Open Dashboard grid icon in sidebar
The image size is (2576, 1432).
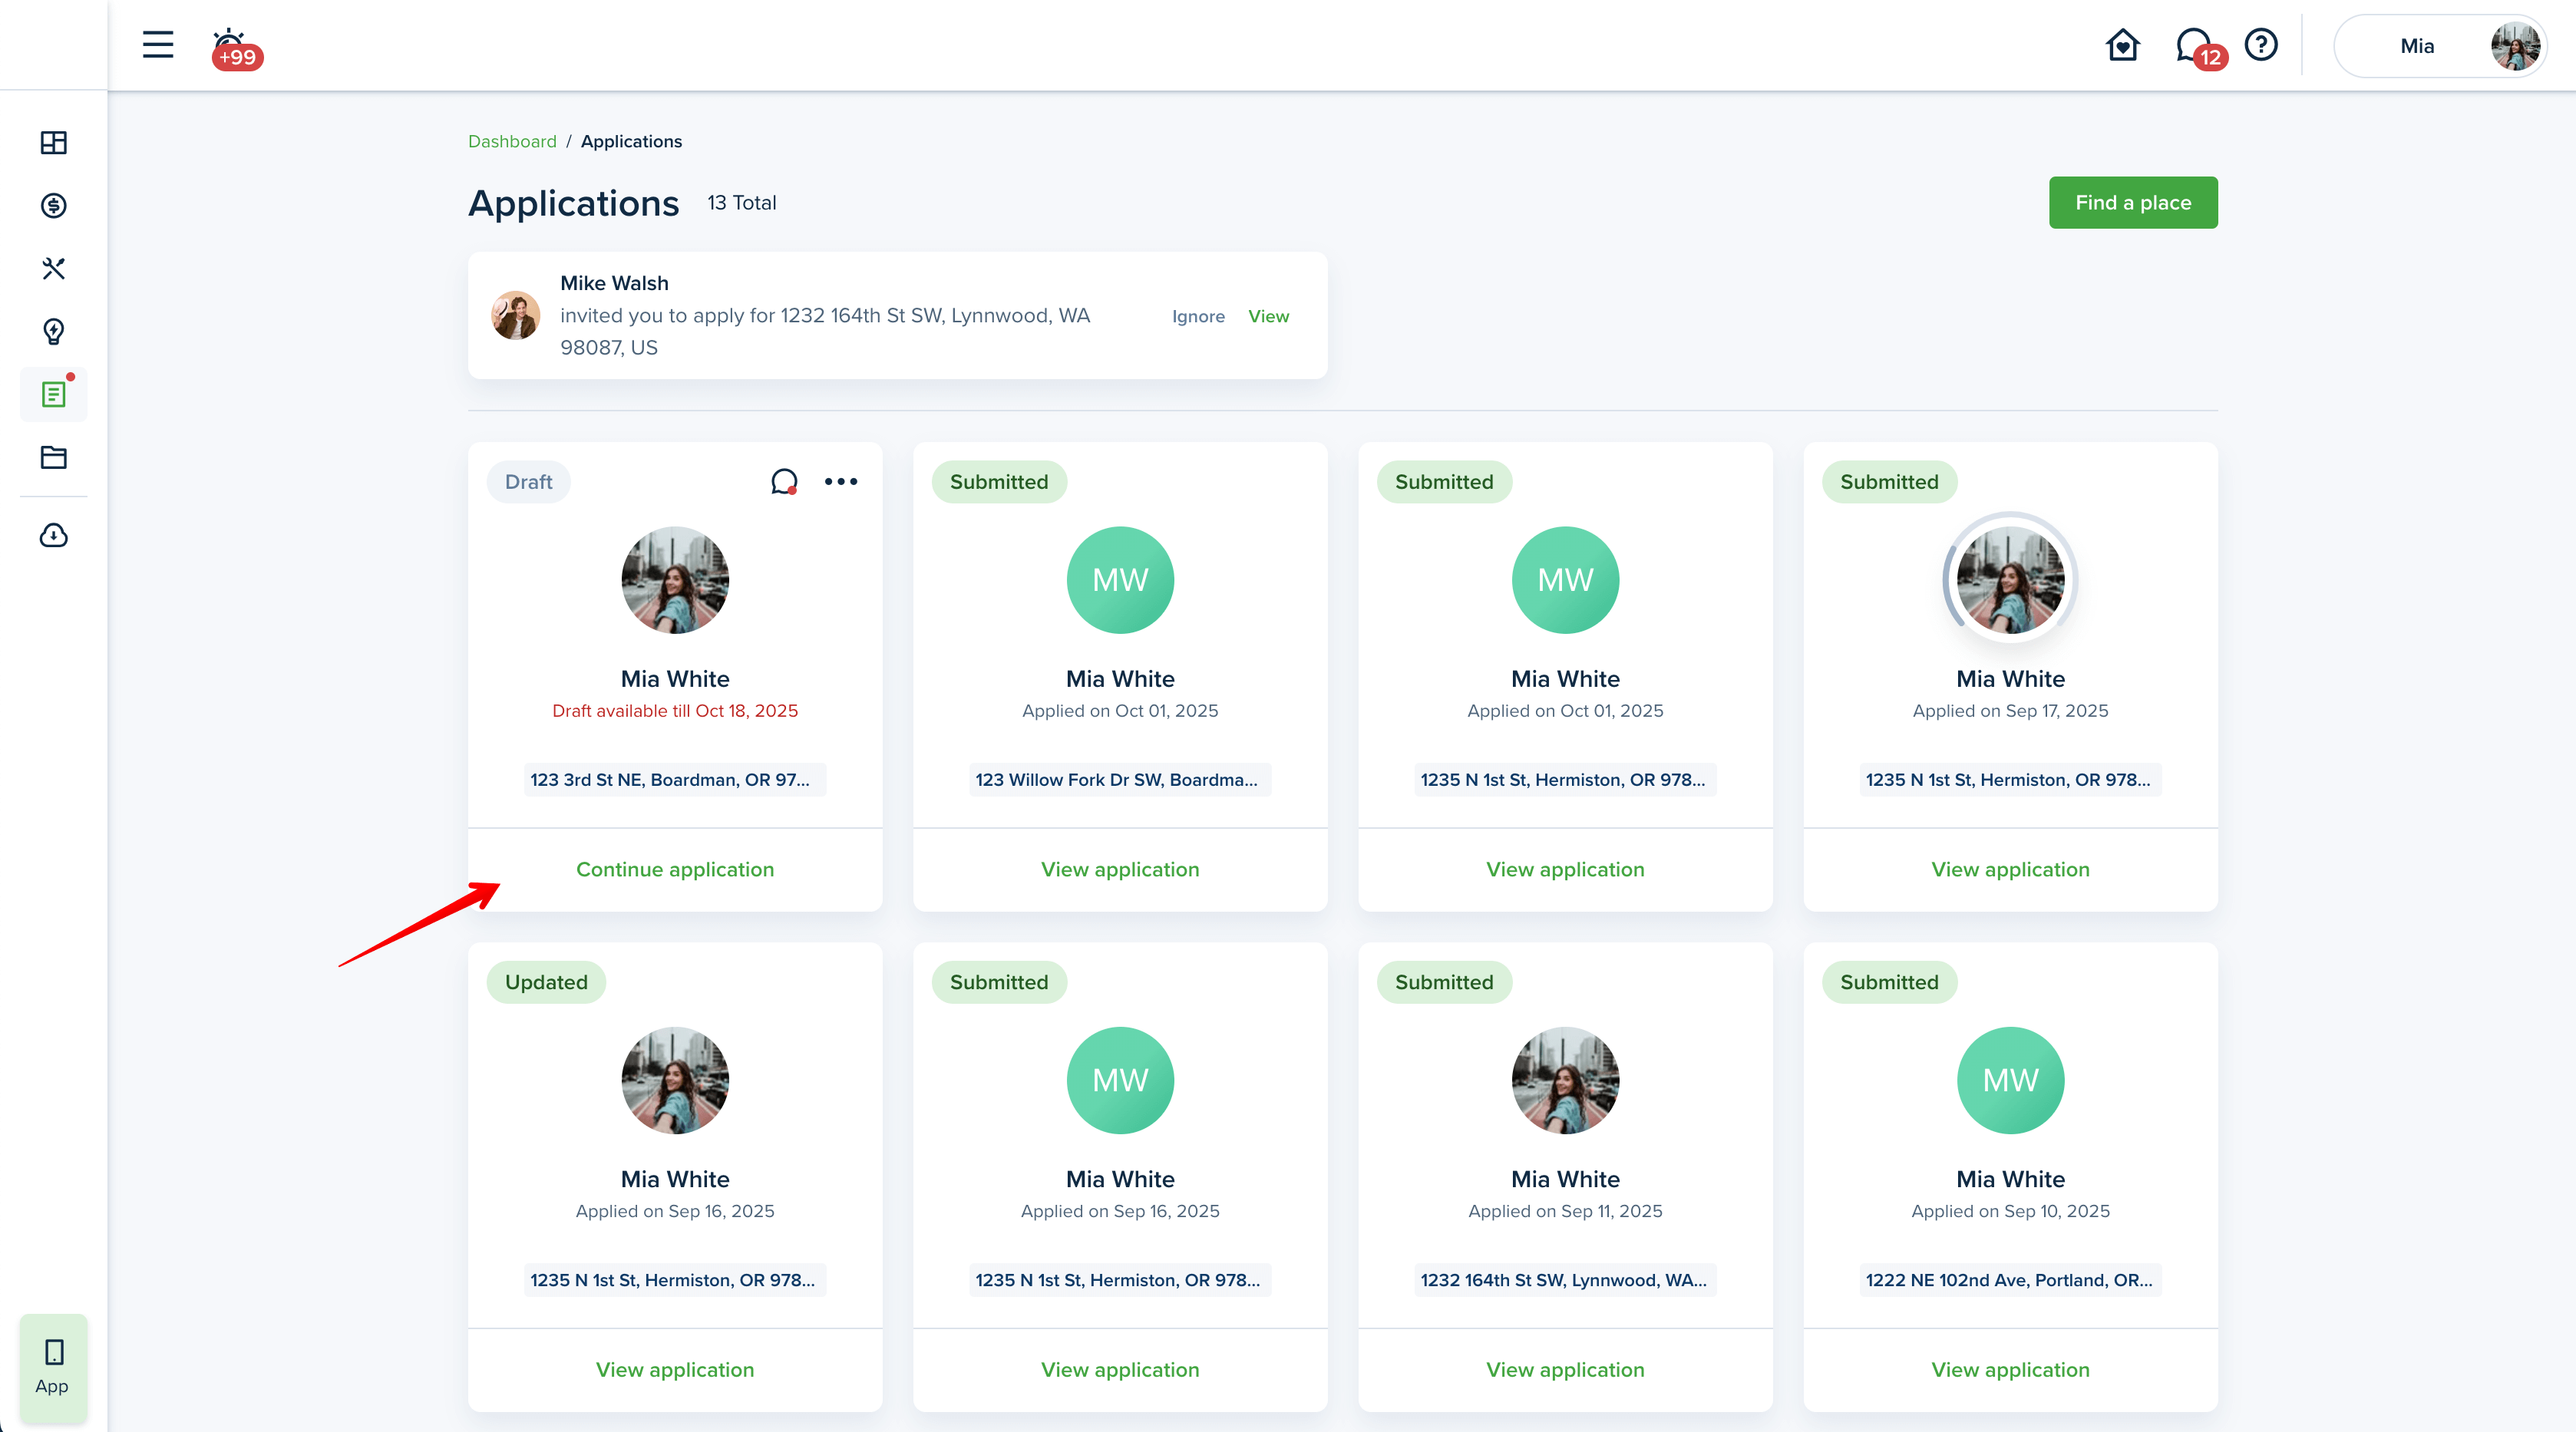(54, 143)
